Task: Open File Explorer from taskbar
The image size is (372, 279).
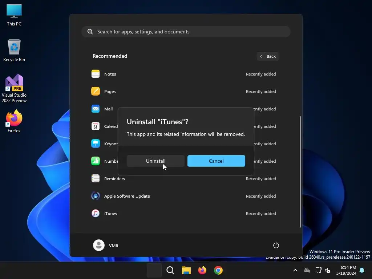Action: tap(186, 270)
